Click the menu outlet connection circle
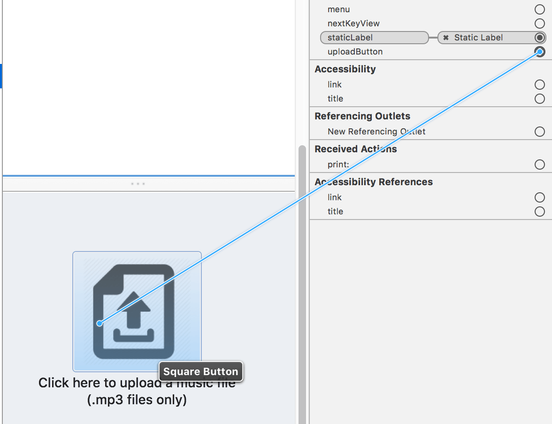552x424 pixels. pyautogui.click(x=540, y=9)
